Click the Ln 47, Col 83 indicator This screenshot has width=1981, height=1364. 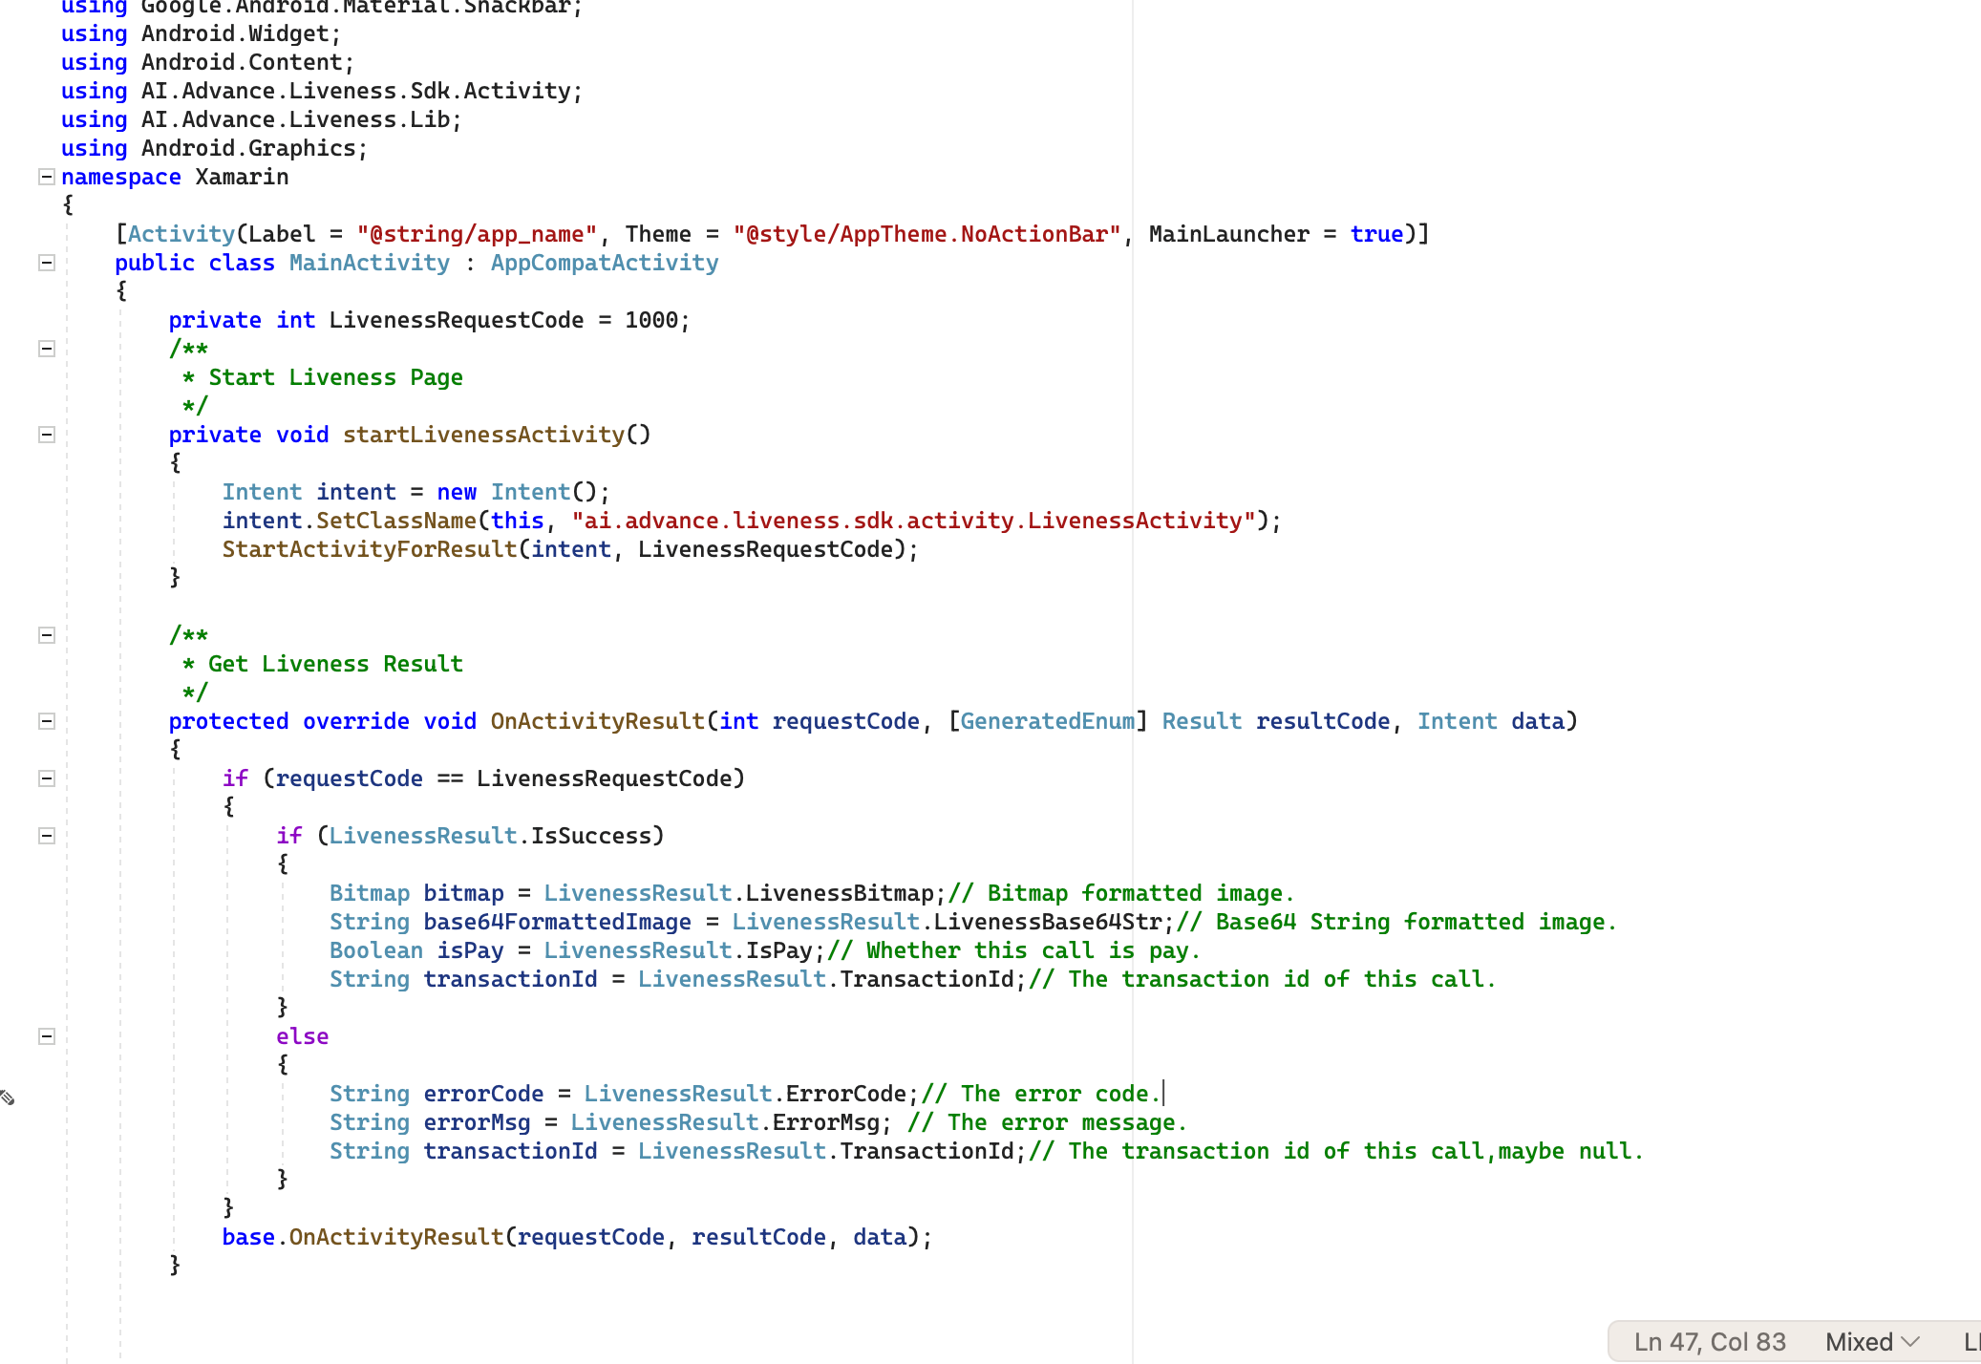click(x=1710, y=1342)
